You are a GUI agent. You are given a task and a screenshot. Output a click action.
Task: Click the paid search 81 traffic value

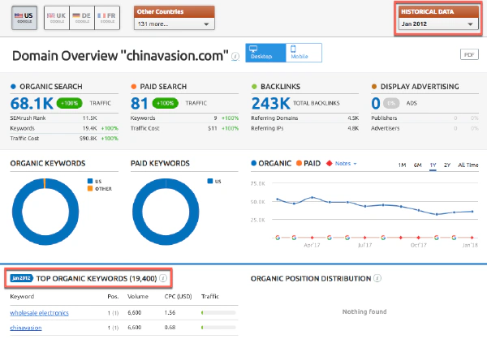139,103
